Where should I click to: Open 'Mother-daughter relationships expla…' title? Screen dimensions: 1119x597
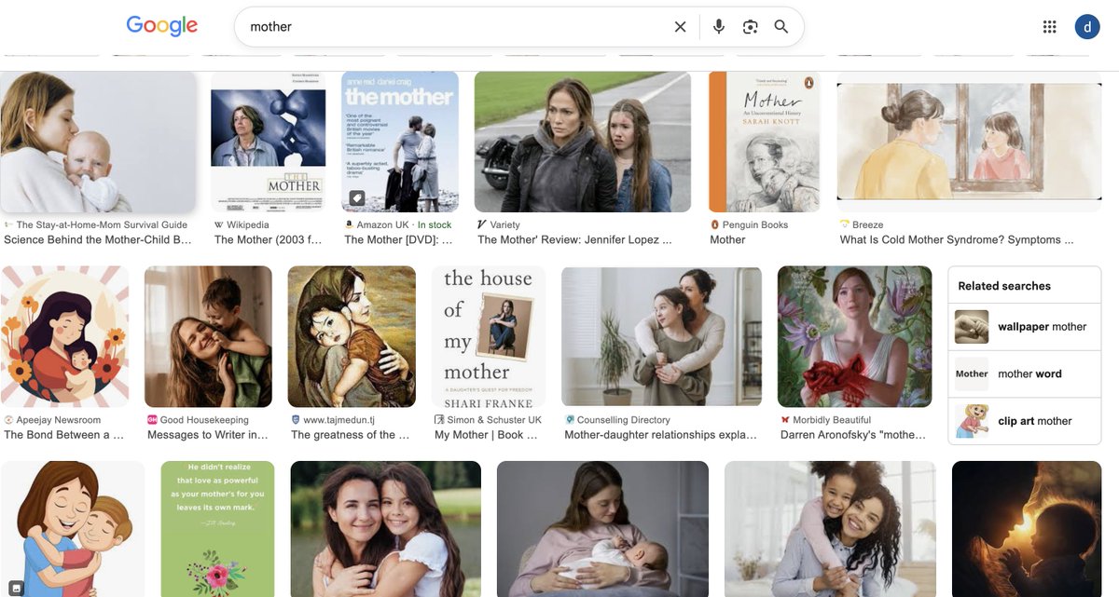point(661,435)
